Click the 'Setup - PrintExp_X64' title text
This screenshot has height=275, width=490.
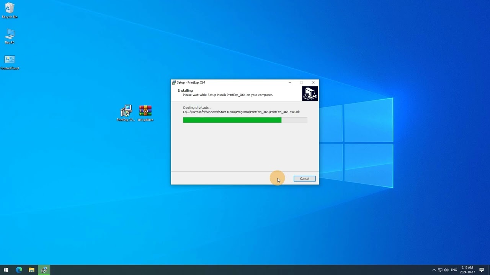pos(191,82)
